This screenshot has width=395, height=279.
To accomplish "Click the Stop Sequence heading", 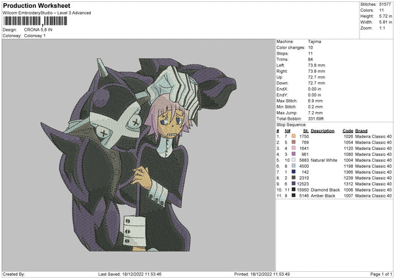I will [x=292, y=125].
